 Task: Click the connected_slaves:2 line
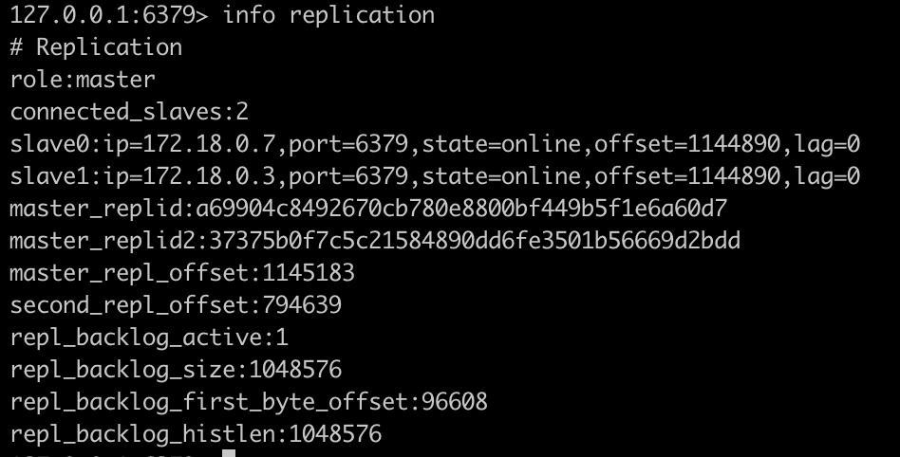click(x=129, y=112)
